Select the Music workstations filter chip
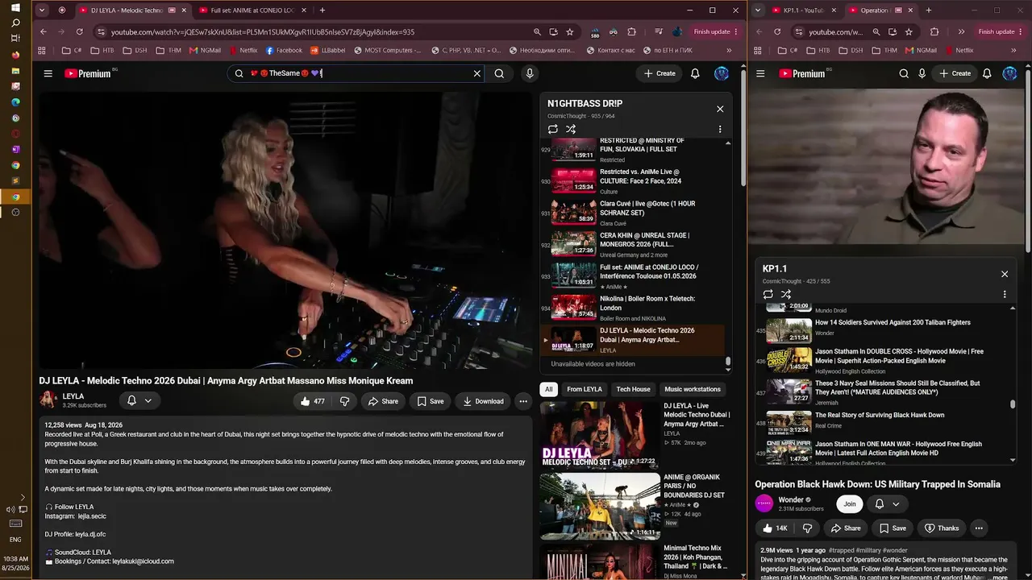Image resolution: width=1032 pixels, height=580 pixels. tap(693, 389)
